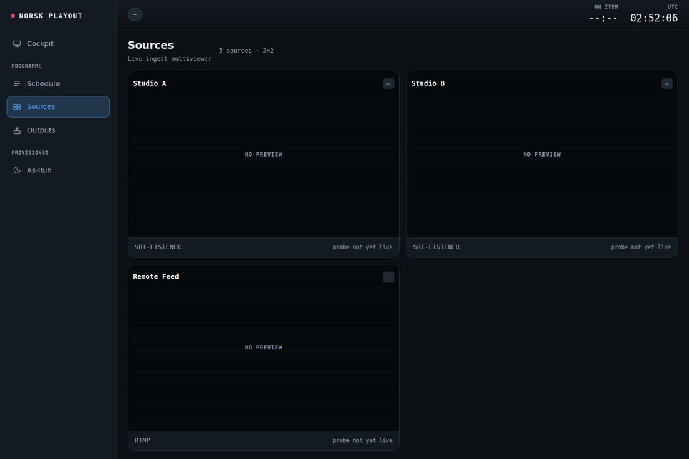This screenshot has width=689, height=459.
Task: Click the ON ITEM timer readout
Action: click(x=603, y=18)
